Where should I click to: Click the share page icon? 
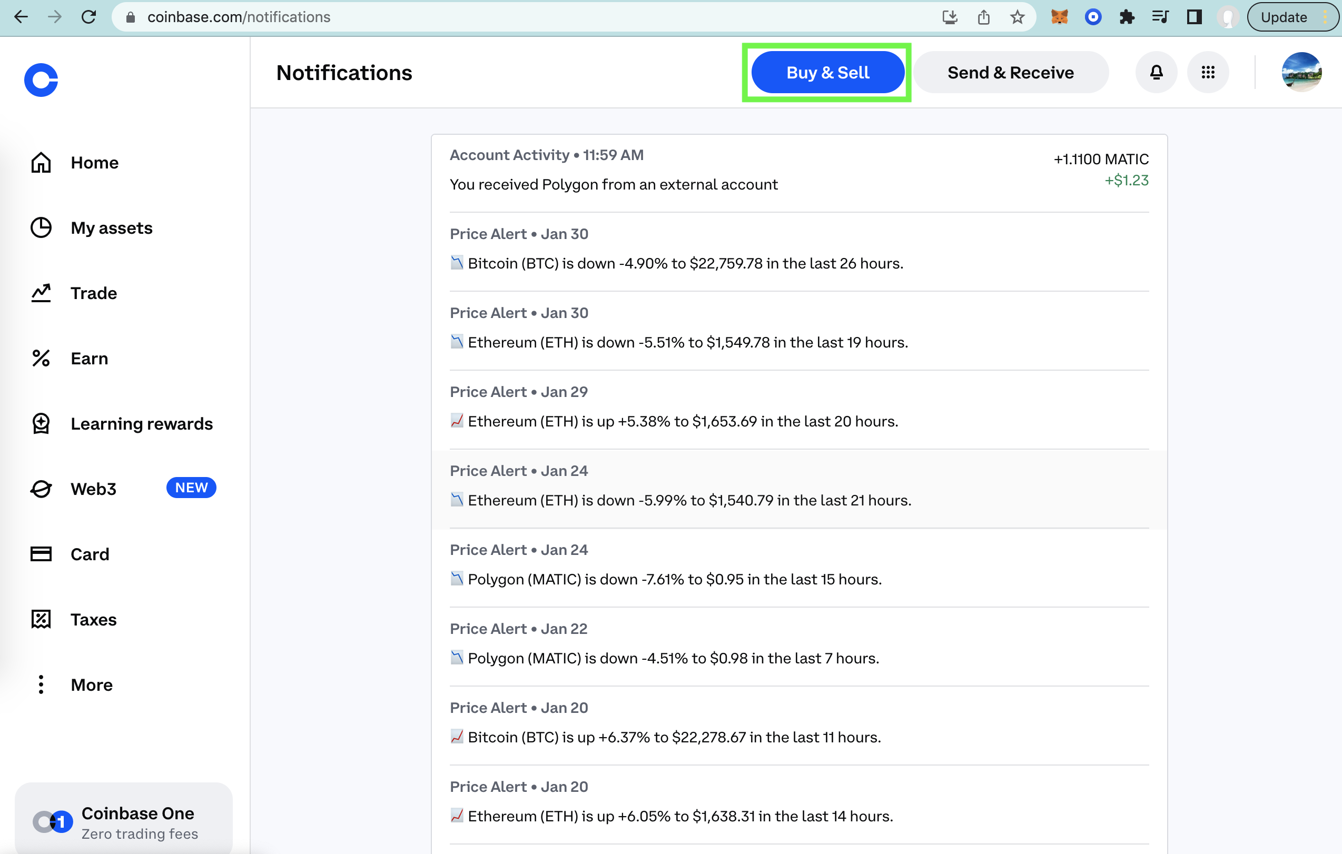[x=984, y=17]
